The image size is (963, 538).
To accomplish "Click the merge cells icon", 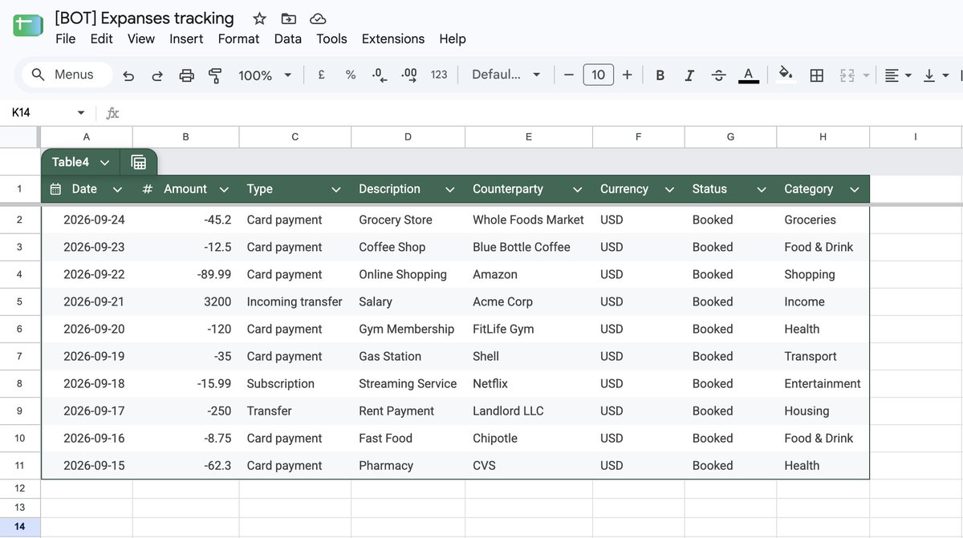I will point(847,75).
